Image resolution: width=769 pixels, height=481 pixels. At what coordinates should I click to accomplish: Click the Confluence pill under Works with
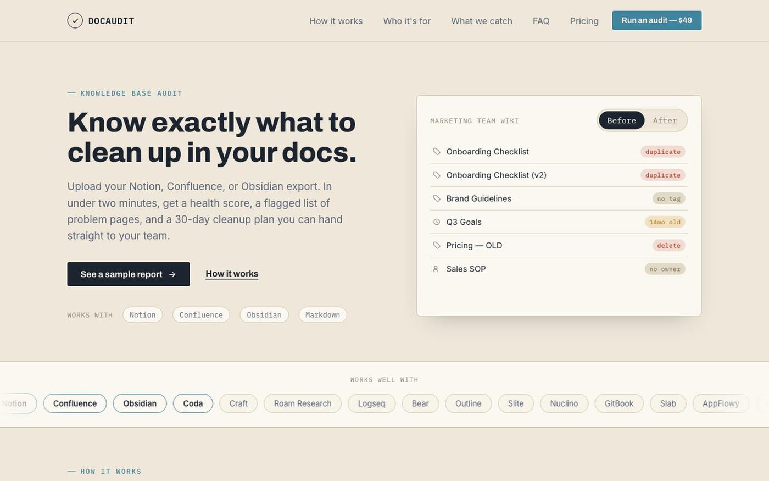[x=201, y=315]
